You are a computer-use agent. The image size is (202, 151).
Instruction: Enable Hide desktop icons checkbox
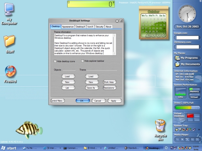[55, 61]
